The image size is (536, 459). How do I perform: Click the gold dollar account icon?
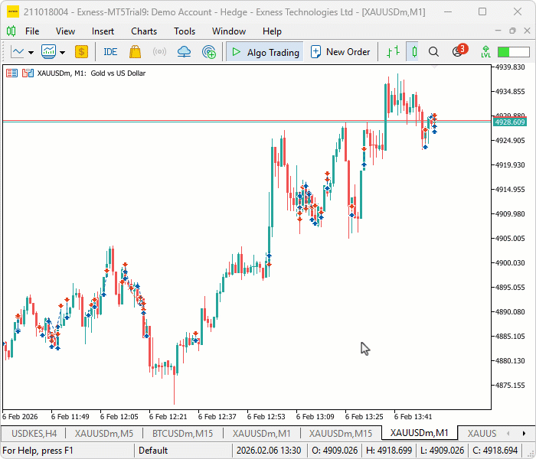pyautogui.click(x=81, y=52)
